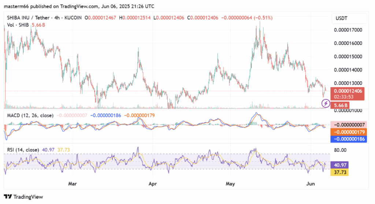Click the purple lightning bolt icon
Viewport: 375px width, 204px height.
(x=326, y=103)
